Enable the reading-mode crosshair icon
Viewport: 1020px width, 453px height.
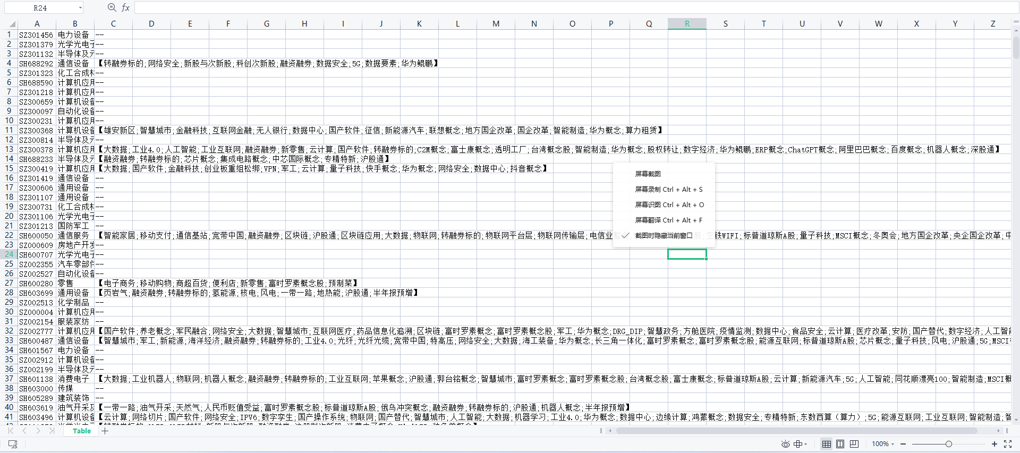click(x=797, y=444)
